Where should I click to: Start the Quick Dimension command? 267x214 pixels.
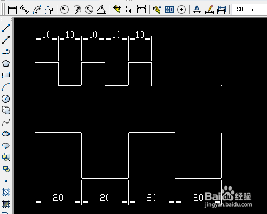tap(117, 10)
